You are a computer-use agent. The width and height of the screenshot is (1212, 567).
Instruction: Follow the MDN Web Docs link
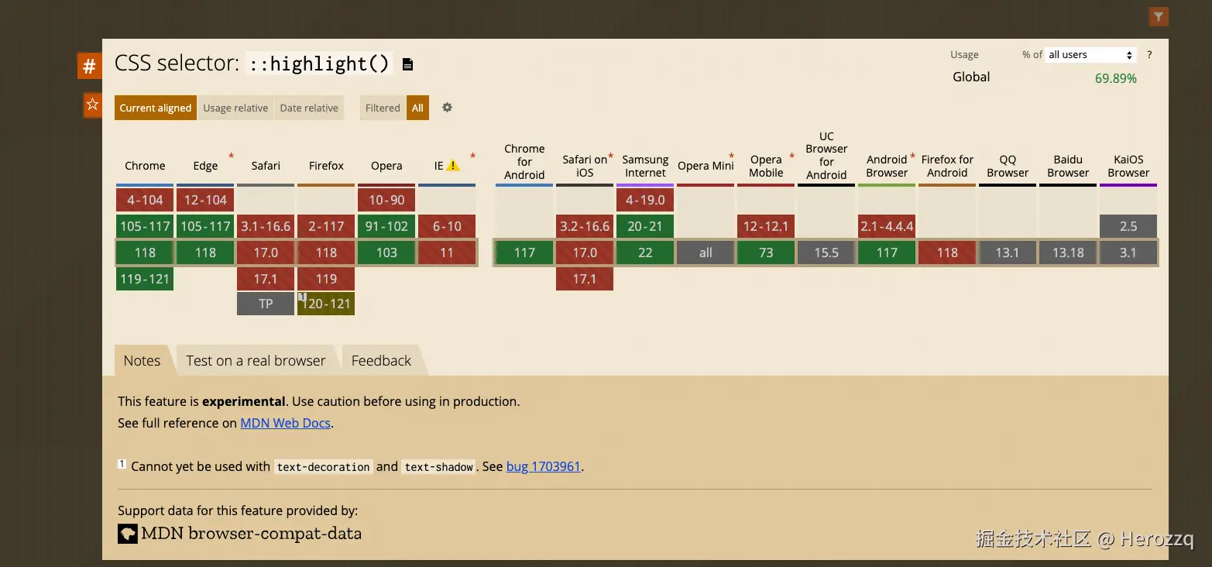[x=286, y=423]
